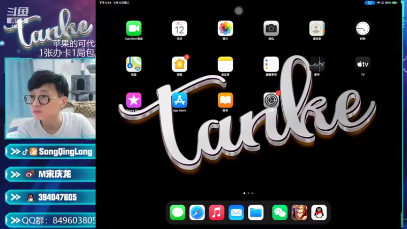Image resolution: width=407 pixels, height=229 pixels.
Task: Tap the time in the status bar
Action: click(105, 3)
